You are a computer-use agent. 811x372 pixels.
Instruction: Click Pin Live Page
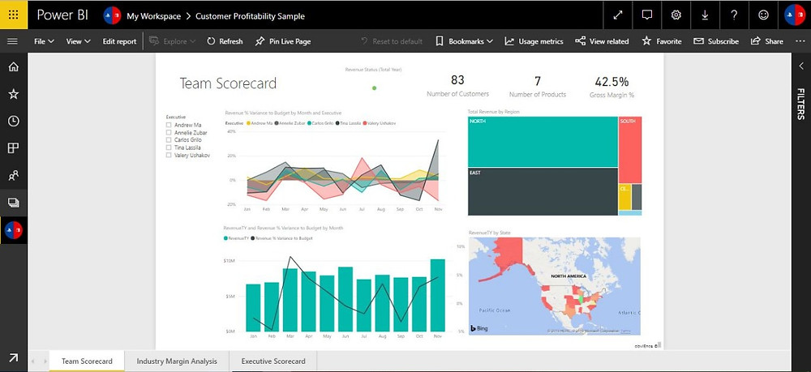click(283, 41)
